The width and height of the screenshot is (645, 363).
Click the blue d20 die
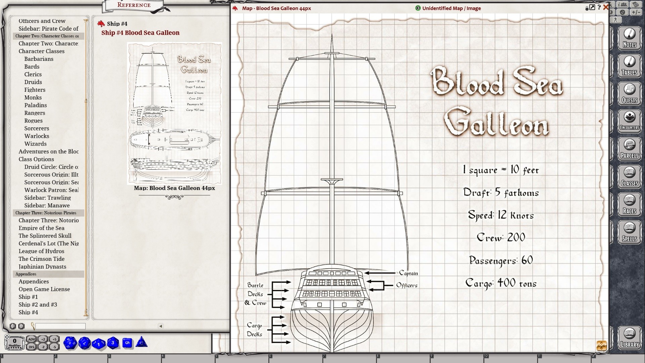coord(70,343)
